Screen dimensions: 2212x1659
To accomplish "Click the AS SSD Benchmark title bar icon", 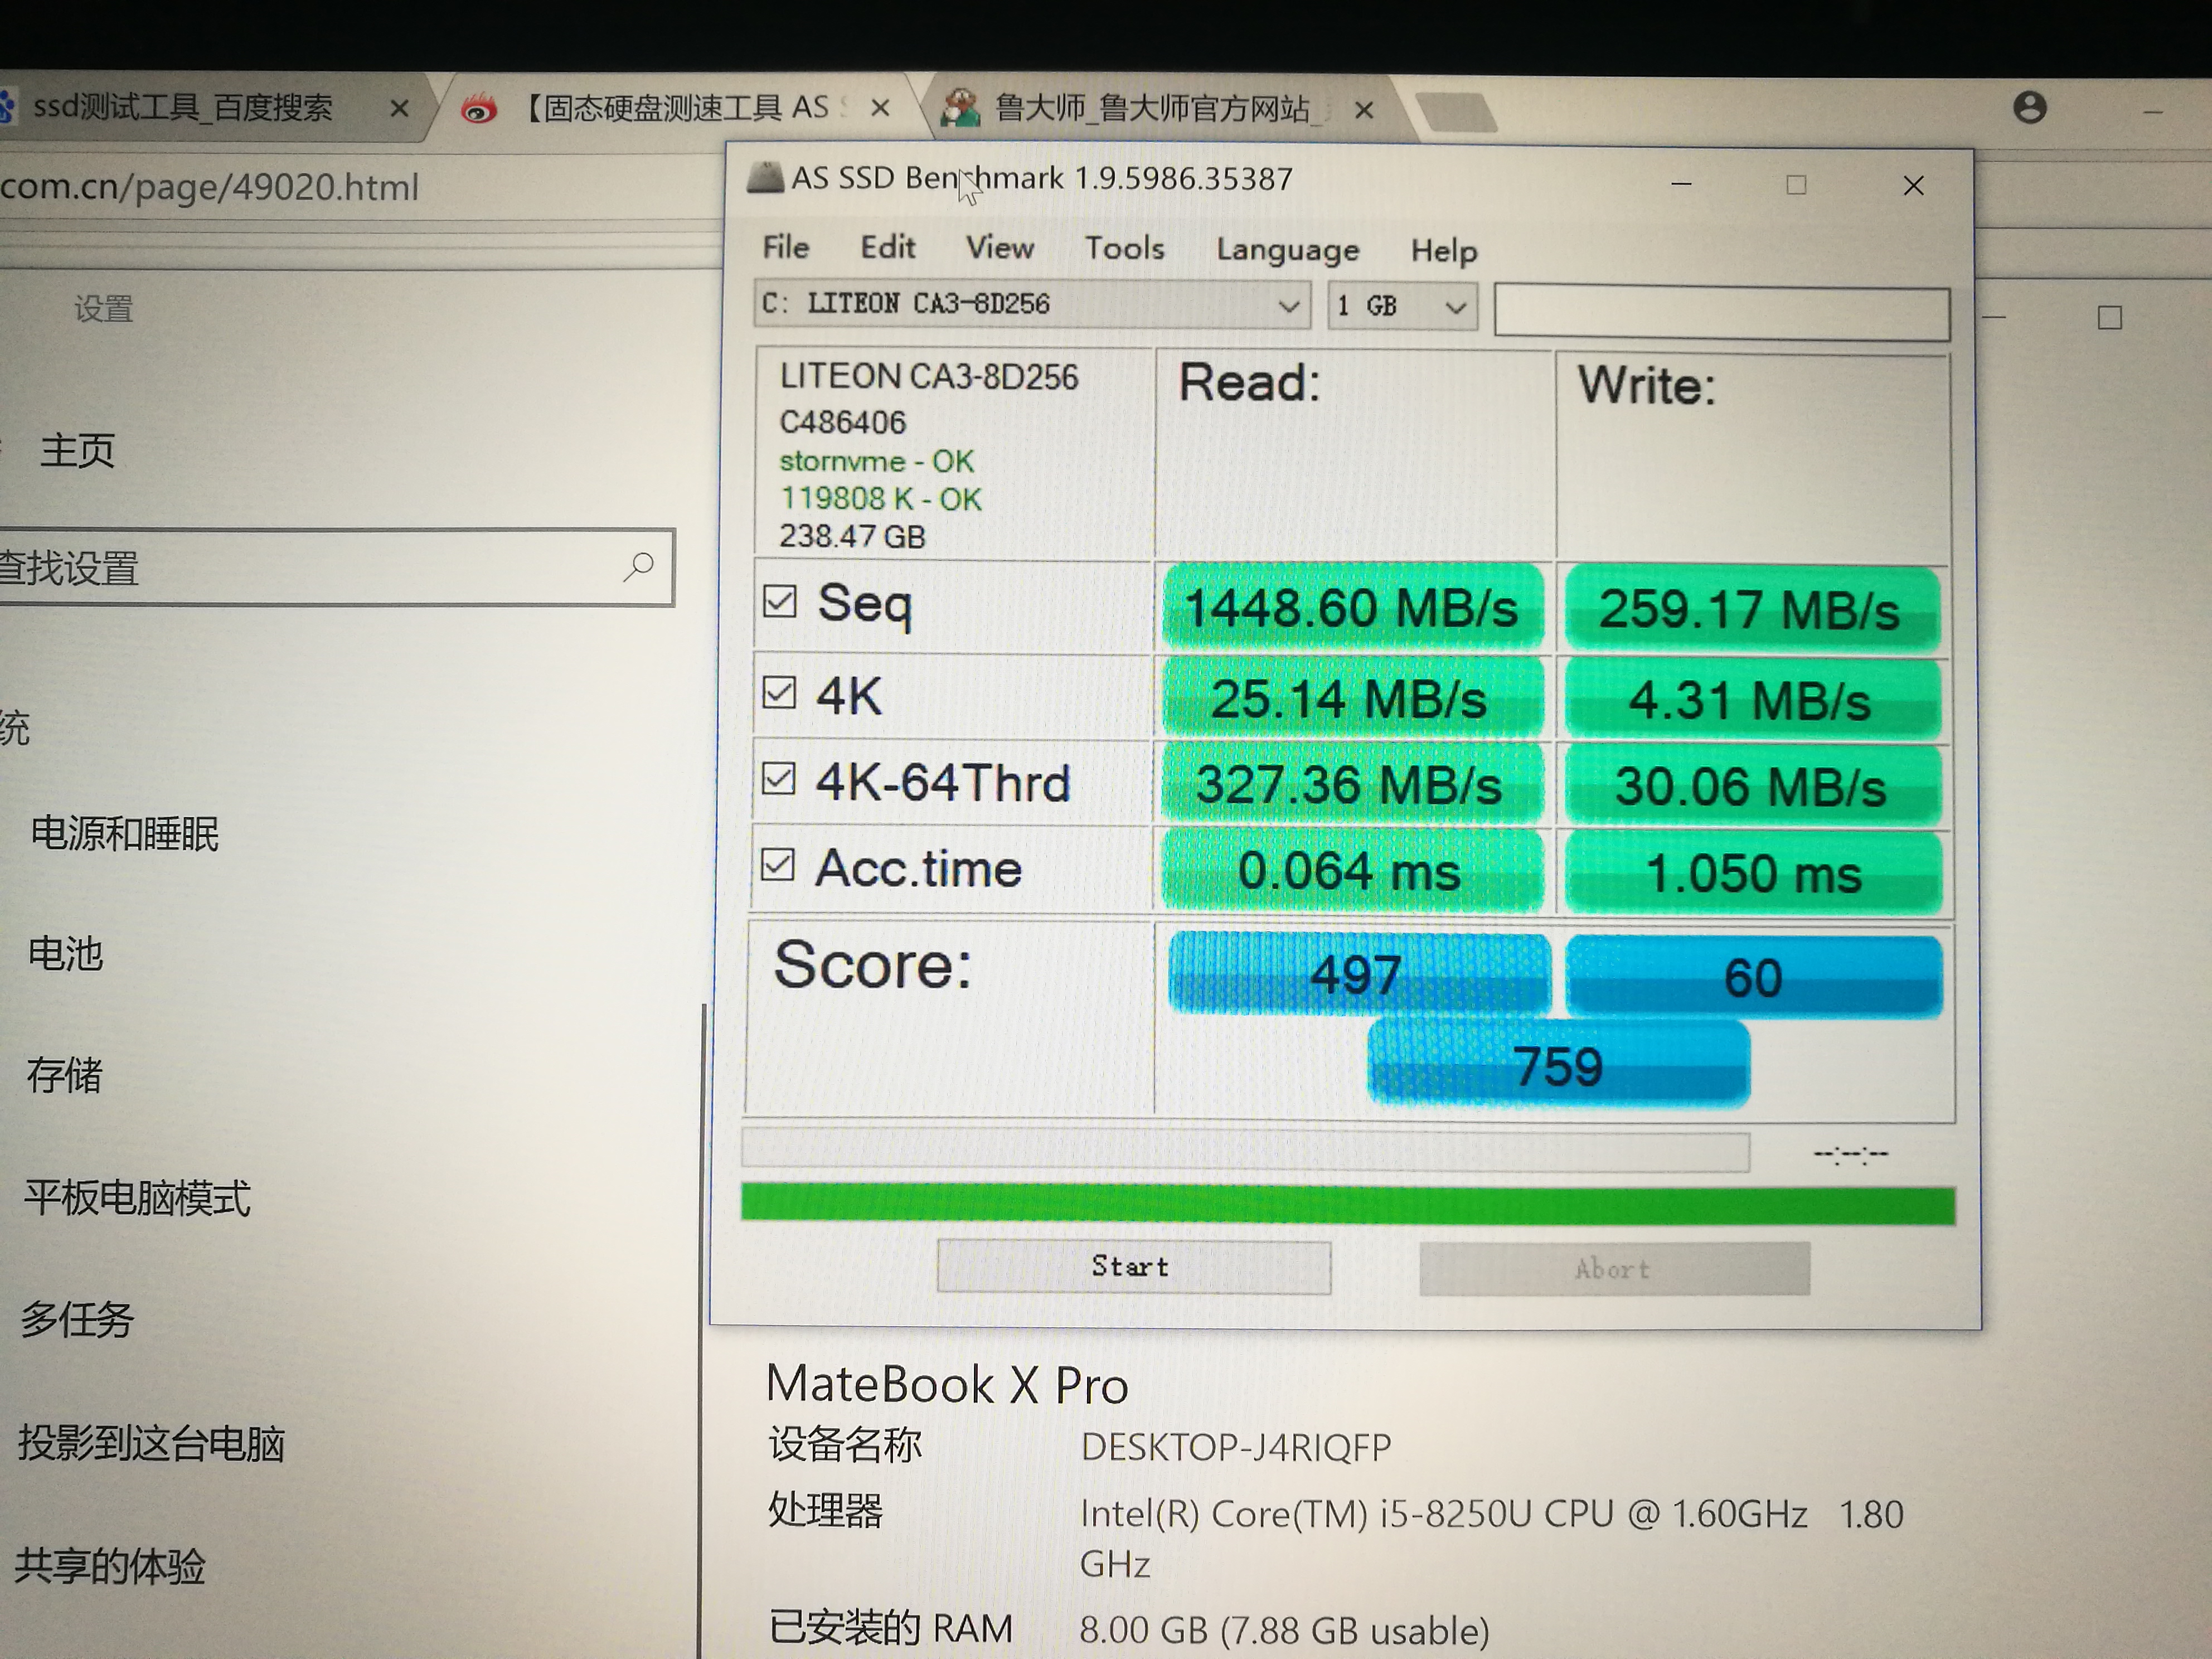I will tap(765, 178).
